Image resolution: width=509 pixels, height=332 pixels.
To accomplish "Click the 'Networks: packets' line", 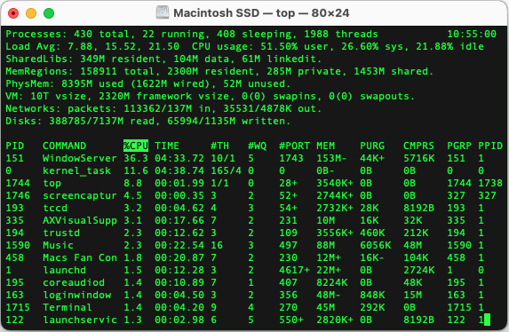I will [x=163, y=108].
